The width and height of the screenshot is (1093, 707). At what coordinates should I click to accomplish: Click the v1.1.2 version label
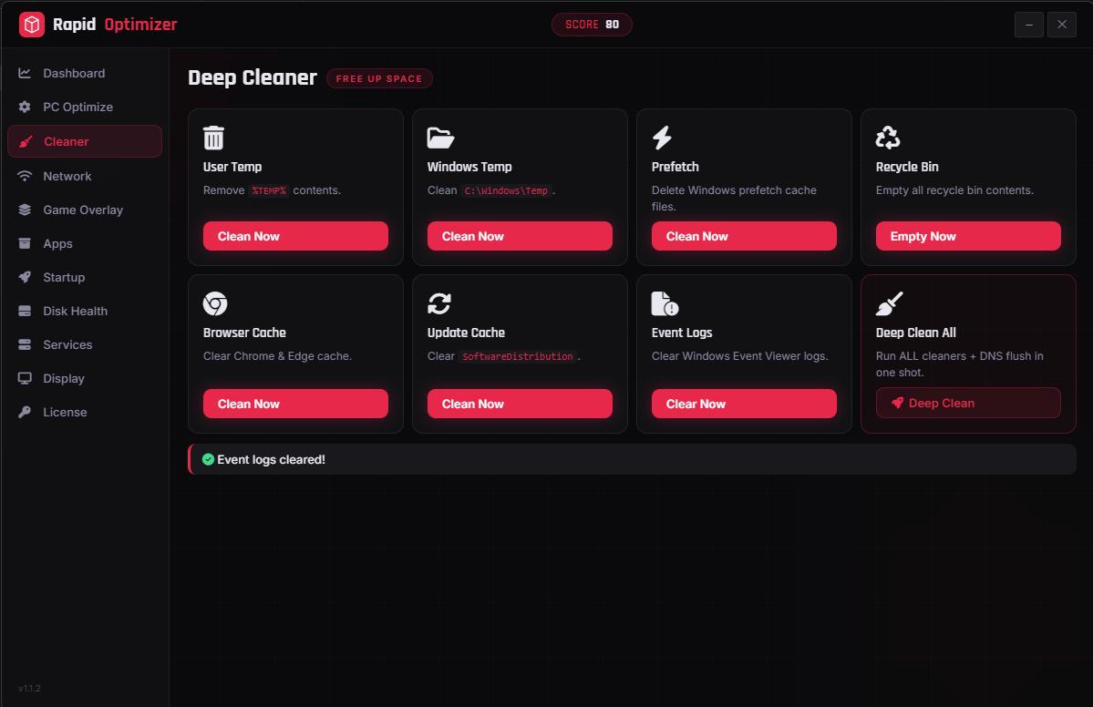click(29, 688)
